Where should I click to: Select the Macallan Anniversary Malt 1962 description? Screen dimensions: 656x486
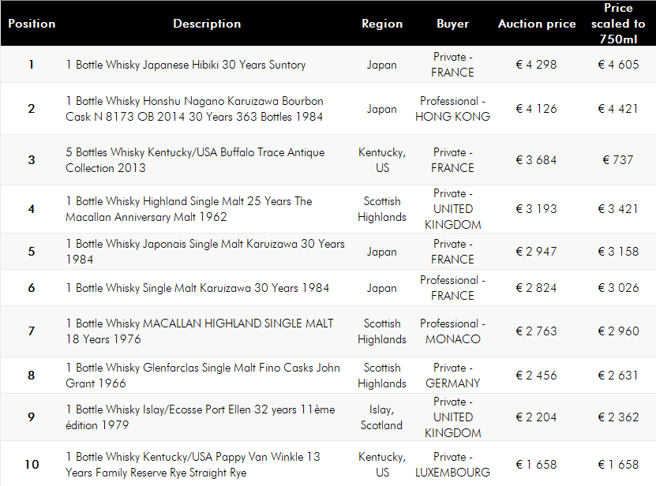pyautogui.click(x=189, y=209)
